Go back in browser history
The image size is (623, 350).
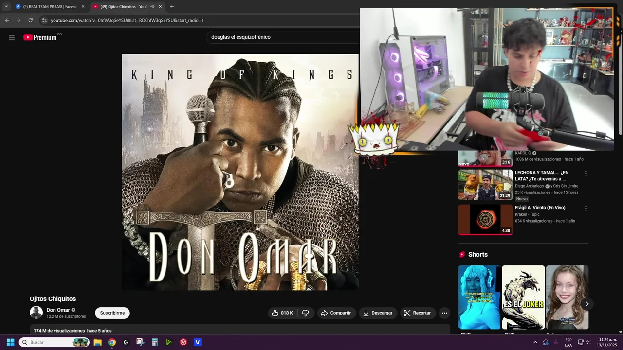point(7,20)
